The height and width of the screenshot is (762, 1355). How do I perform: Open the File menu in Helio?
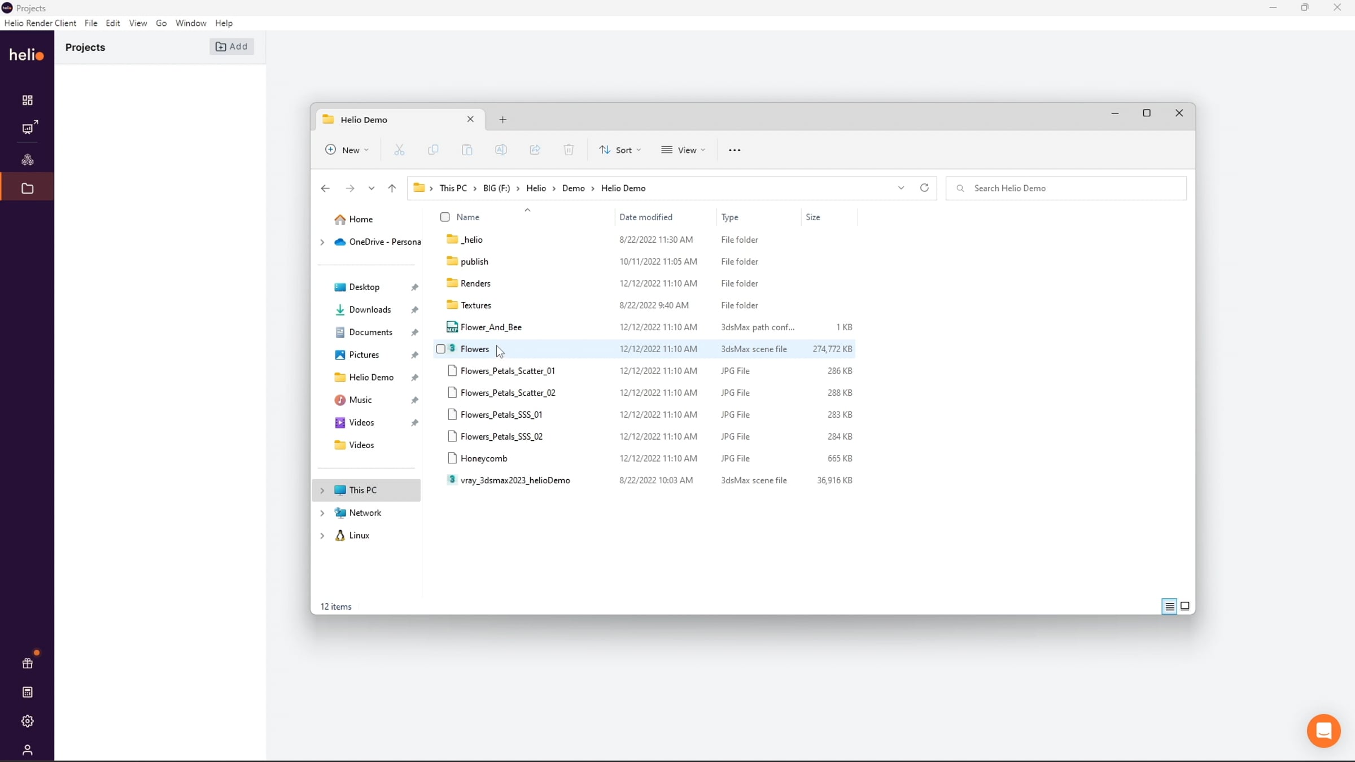91,23
